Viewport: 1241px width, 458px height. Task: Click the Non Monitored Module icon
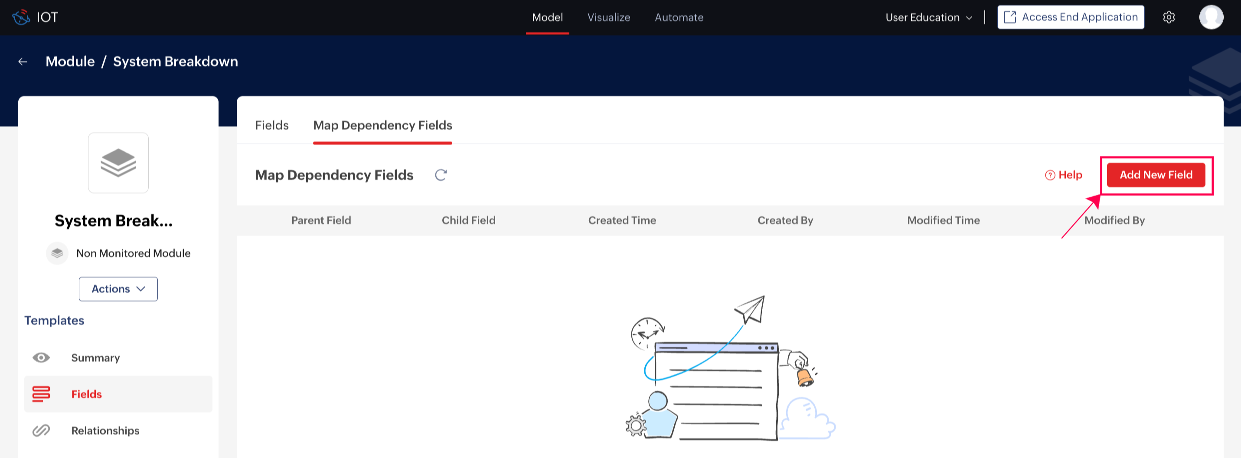[57, 253]
